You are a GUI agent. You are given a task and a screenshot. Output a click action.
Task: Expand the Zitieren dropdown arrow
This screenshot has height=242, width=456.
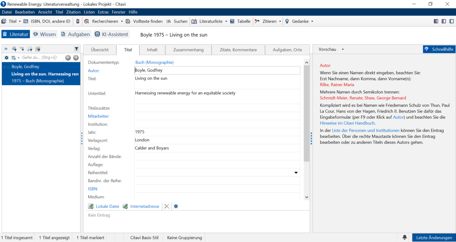click(x=280, y=21)
